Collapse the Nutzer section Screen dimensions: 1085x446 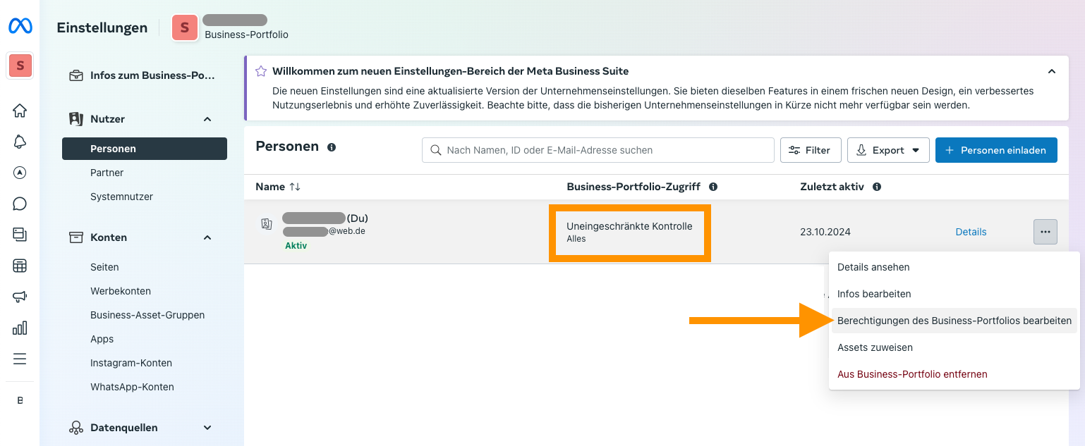click(207, 119)
